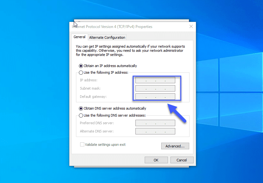Click the Preferred DNS server field
This screenshot has height=183, width=263.
coord(155,123)
